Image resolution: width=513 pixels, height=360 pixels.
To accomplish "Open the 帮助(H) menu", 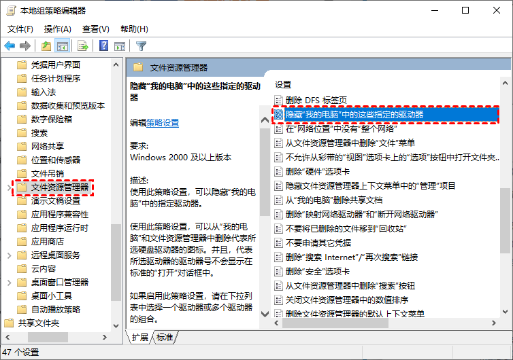I will (134, 29).
